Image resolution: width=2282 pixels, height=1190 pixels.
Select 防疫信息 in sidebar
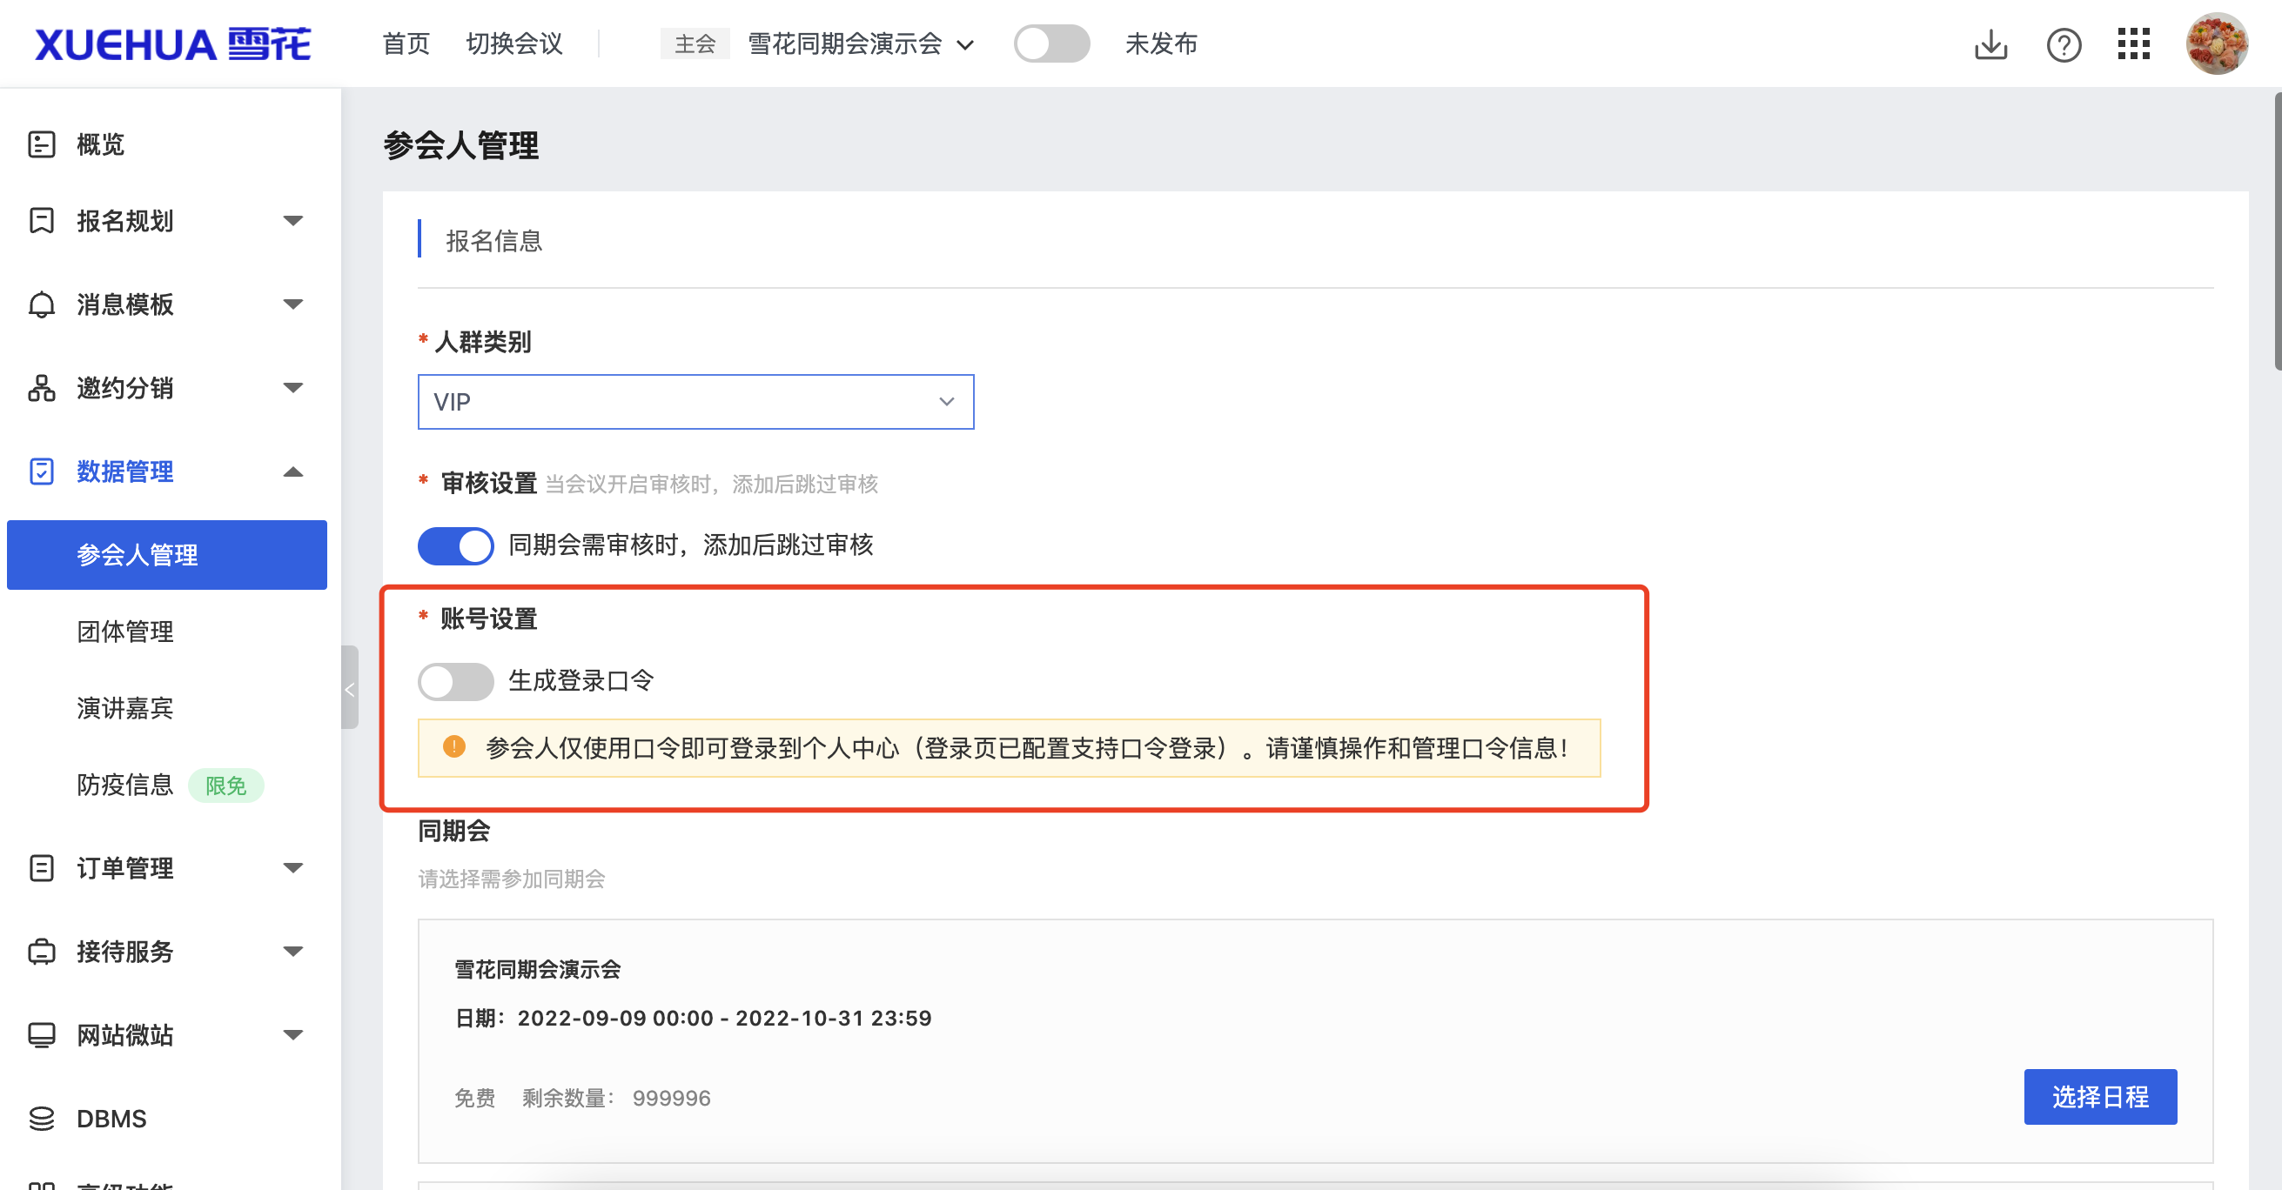(125, 785)
